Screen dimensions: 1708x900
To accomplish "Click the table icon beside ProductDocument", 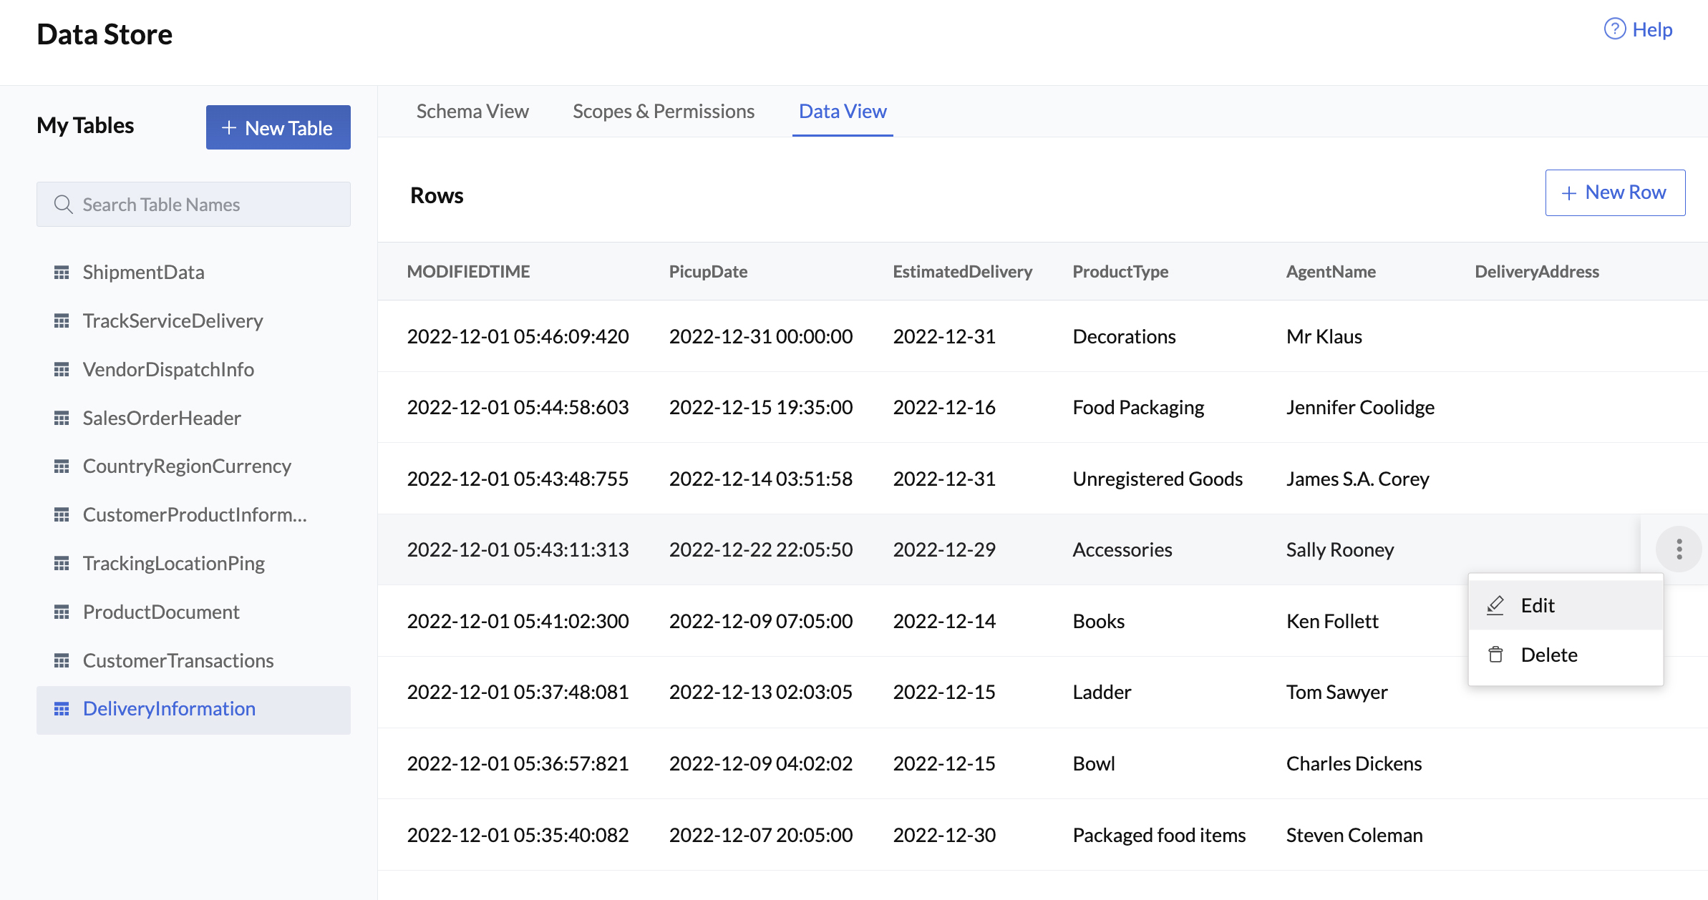I will (62, 612).
